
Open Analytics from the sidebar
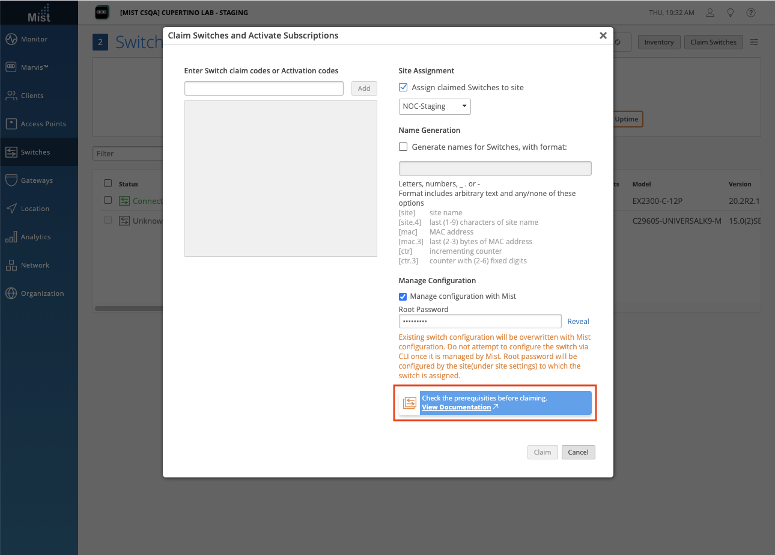pyautogui.click(x=39, y=237)
